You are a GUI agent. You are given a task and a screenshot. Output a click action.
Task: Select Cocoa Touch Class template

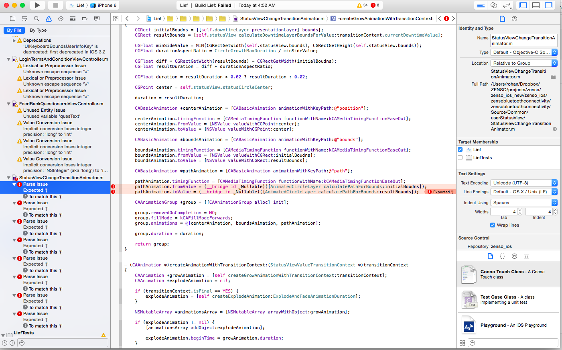[508, 274]
